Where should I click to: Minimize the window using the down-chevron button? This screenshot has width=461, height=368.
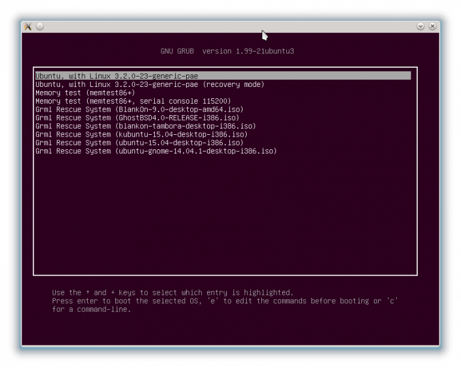[x=420, y=26]
